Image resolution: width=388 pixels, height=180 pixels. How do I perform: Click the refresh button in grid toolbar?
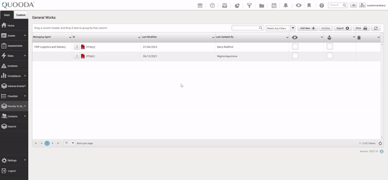[x=375, y=28]
